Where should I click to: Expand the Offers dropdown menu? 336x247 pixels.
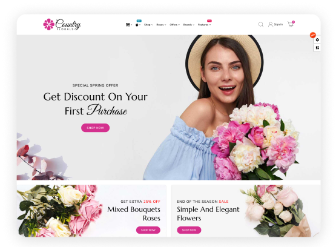pyautogui.click(x=174, y=25)
